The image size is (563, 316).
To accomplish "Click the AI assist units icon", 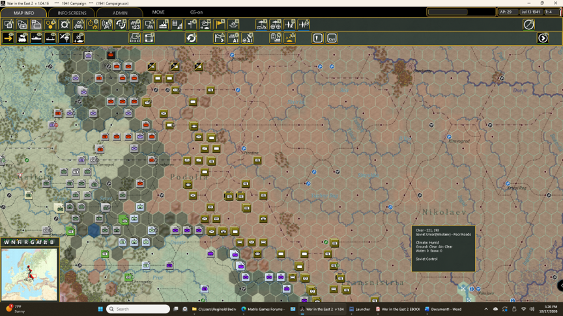I will tap(233, 38).
